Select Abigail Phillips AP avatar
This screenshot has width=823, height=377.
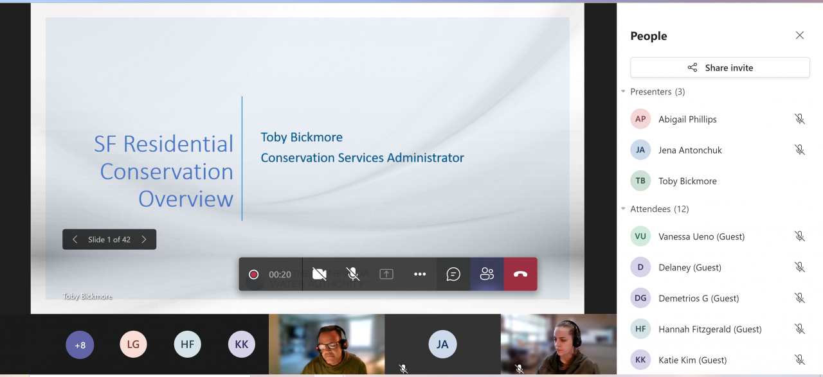click(640, 119)
